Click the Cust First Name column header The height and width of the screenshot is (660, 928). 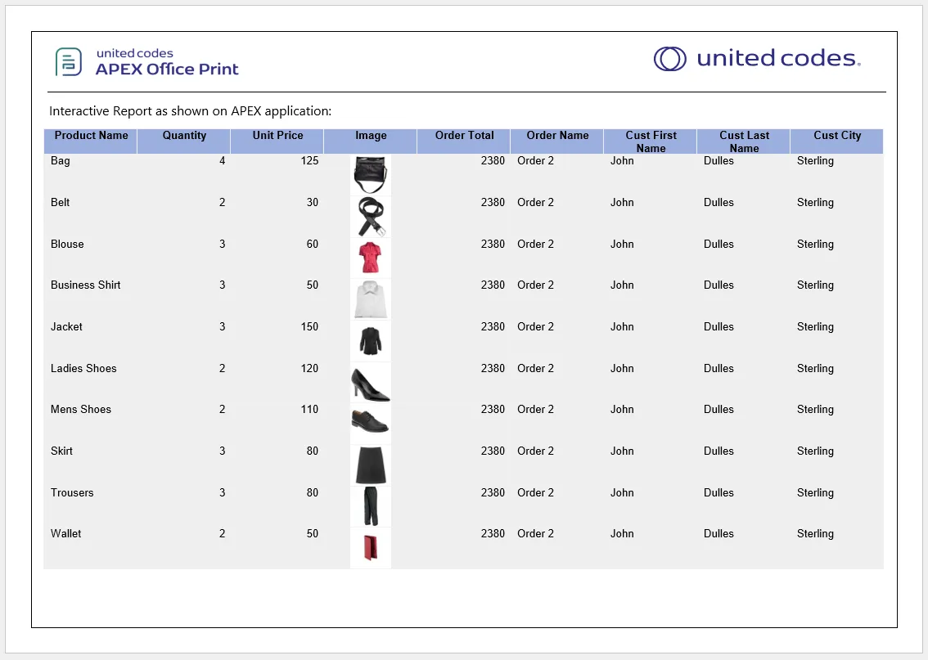[x=651, y=141]
